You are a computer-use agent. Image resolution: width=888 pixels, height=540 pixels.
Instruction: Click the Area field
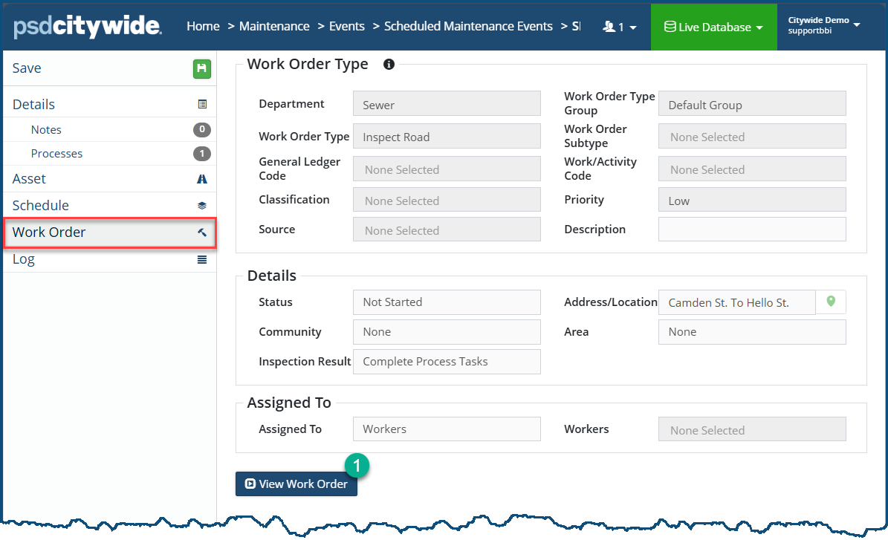click(x=752, y=332)
